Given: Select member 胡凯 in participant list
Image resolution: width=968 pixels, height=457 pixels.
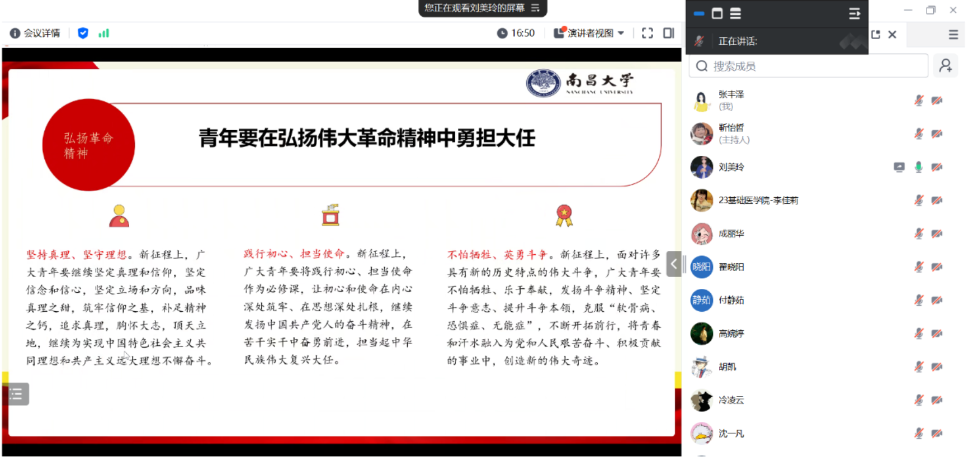Looking at the screenshot, I should point(727,367).
